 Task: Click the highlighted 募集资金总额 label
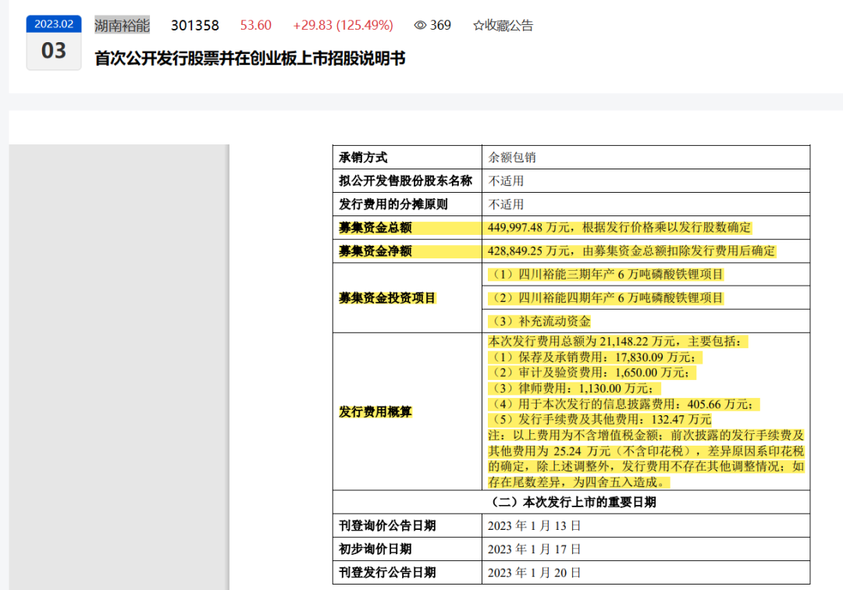(375, 227)
